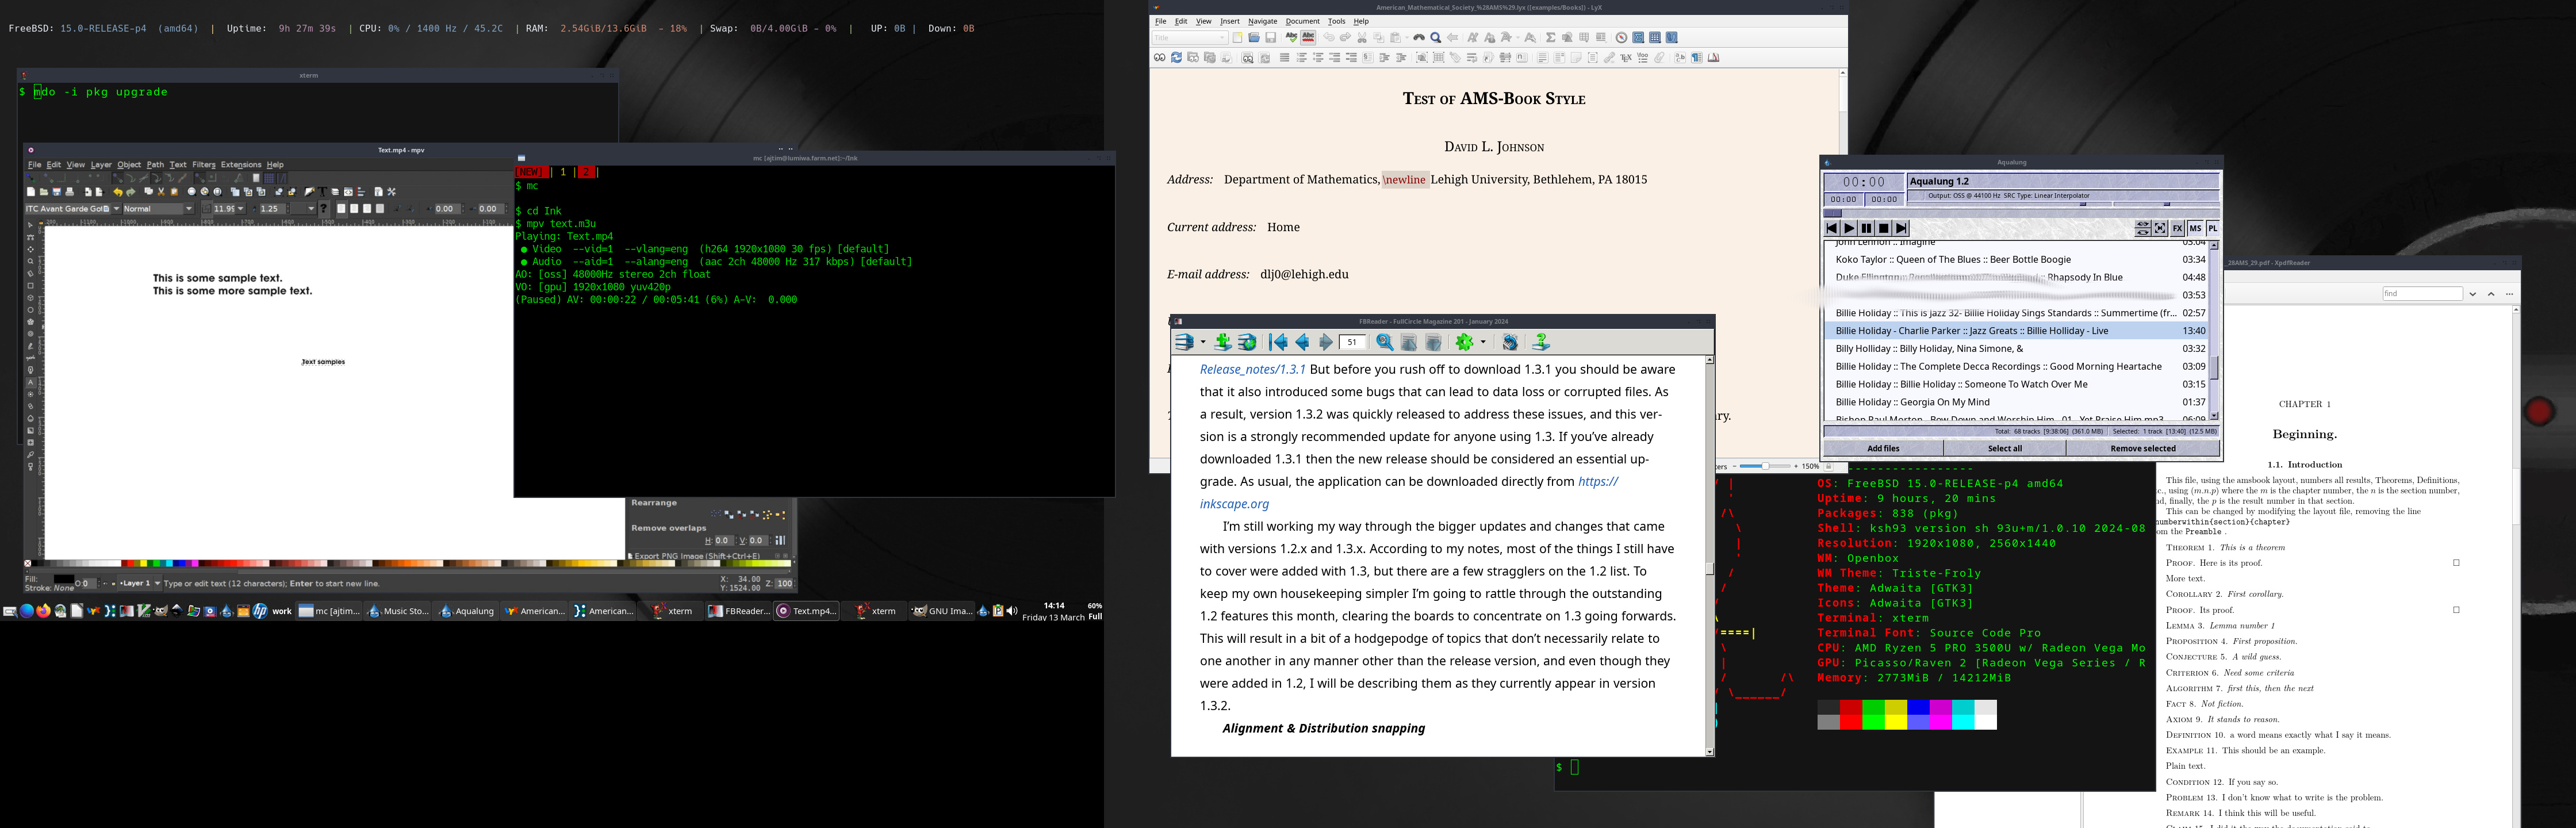Click the Stop button in Aqualung
The image size is (2576, 828).
click(1883, 229)
